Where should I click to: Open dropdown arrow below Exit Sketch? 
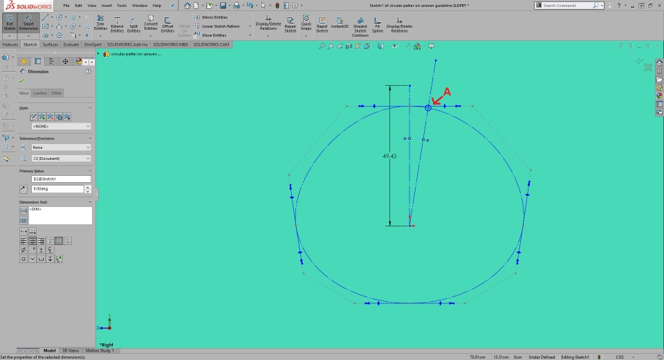9,36
